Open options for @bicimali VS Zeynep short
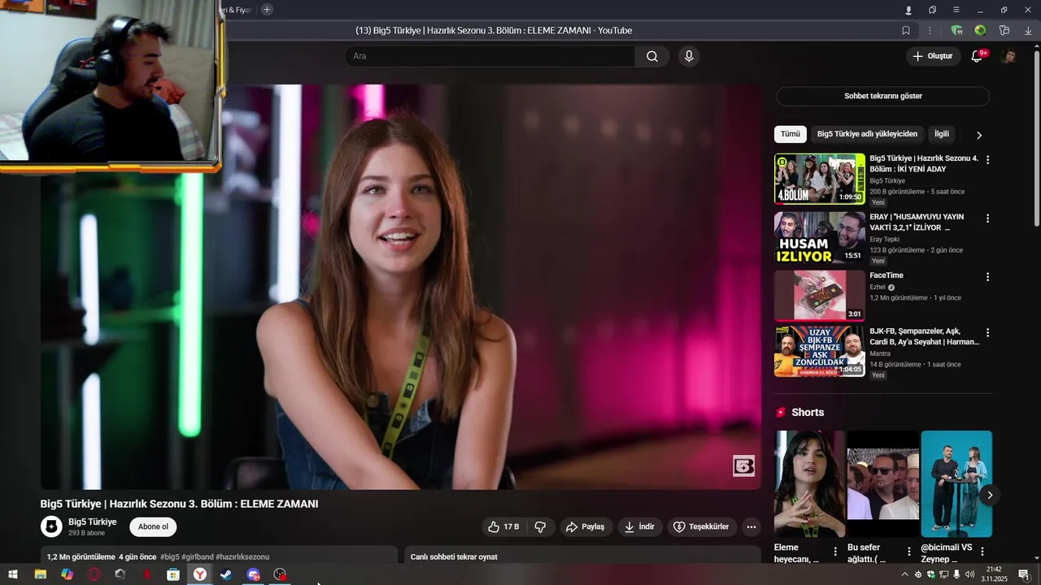The width and height of the screenshot is (1041, 585). pos(982,552)
